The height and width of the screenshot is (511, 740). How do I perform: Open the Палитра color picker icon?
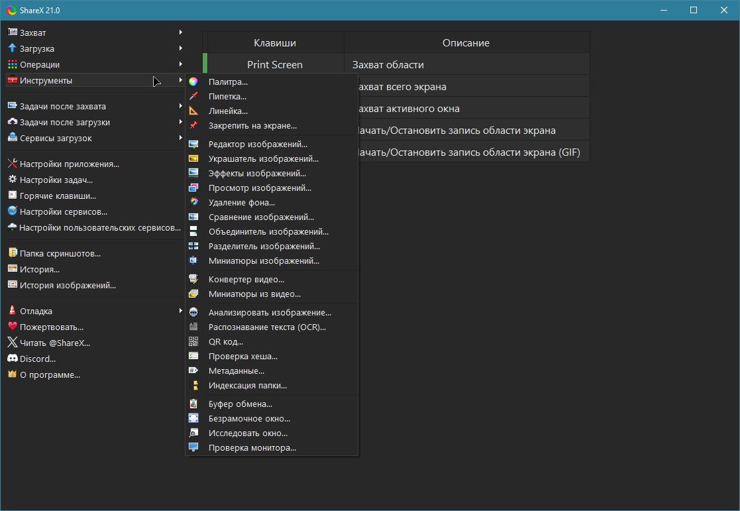click(x=193, y=82)
